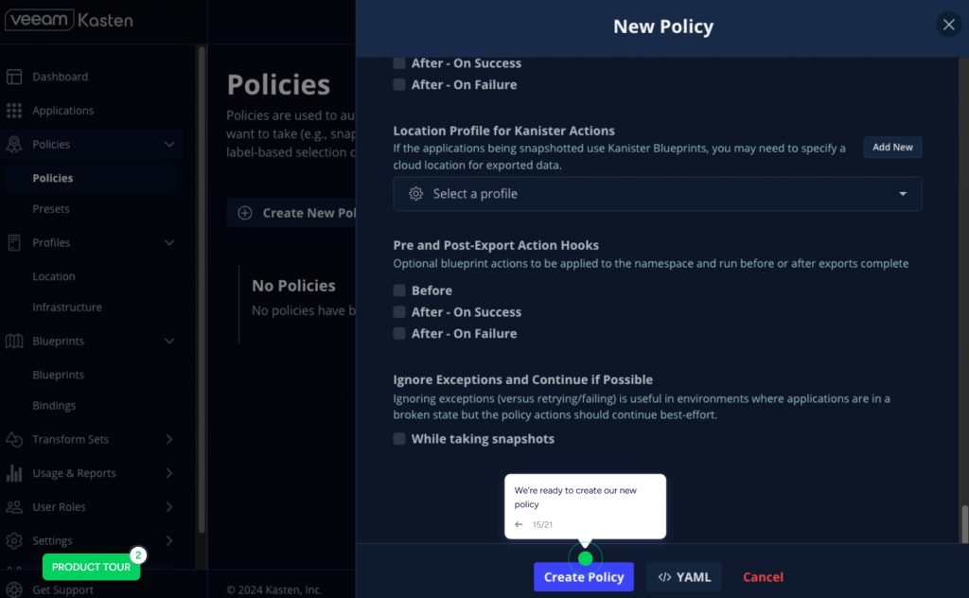Go to Location under Profiles

[x=54, y=276]
